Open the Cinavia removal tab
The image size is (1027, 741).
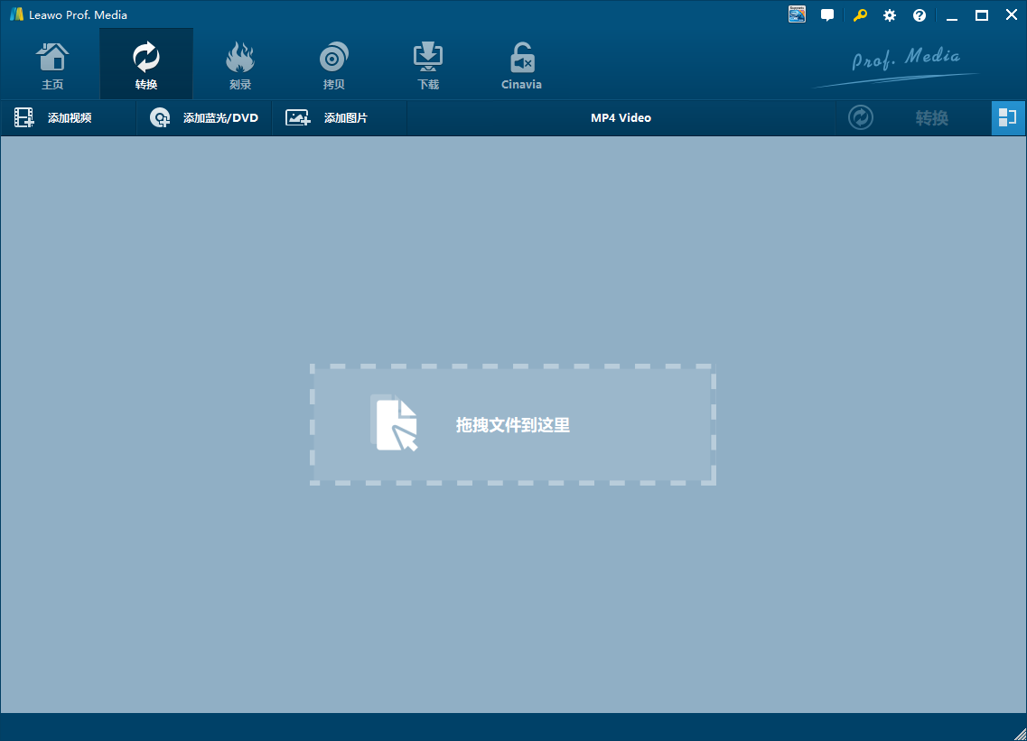521,65
